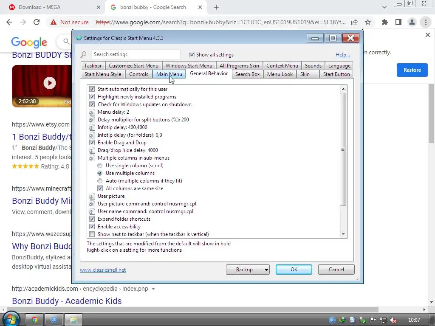This screenshot has height=326, width=435.
Task: Toggle Highlight newly installed programs
Action: click(x=92, y=97)
